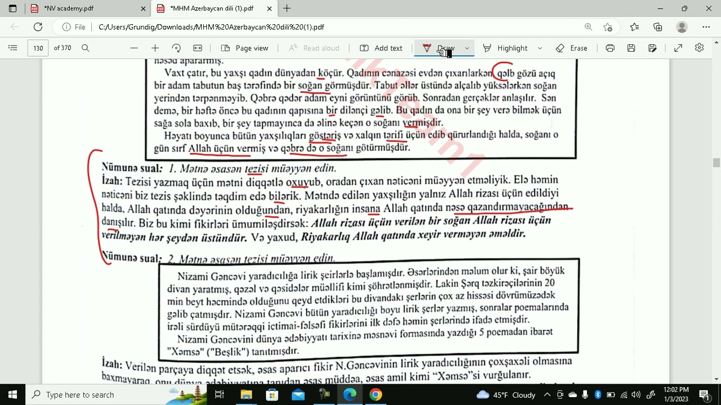Open Edge Settings and more menu
The height and width of the screenshot is (405, 721).
tap(706, 27)
